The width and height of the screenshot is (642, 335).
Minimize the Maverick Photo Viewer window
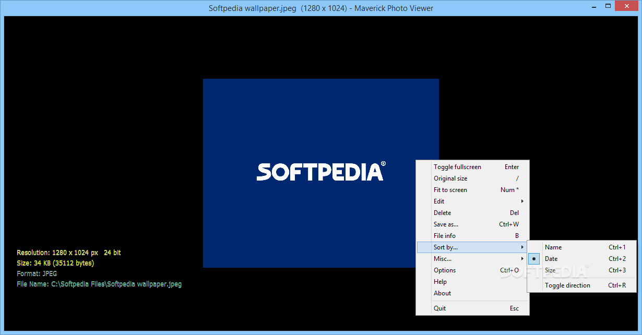[593, 6]
